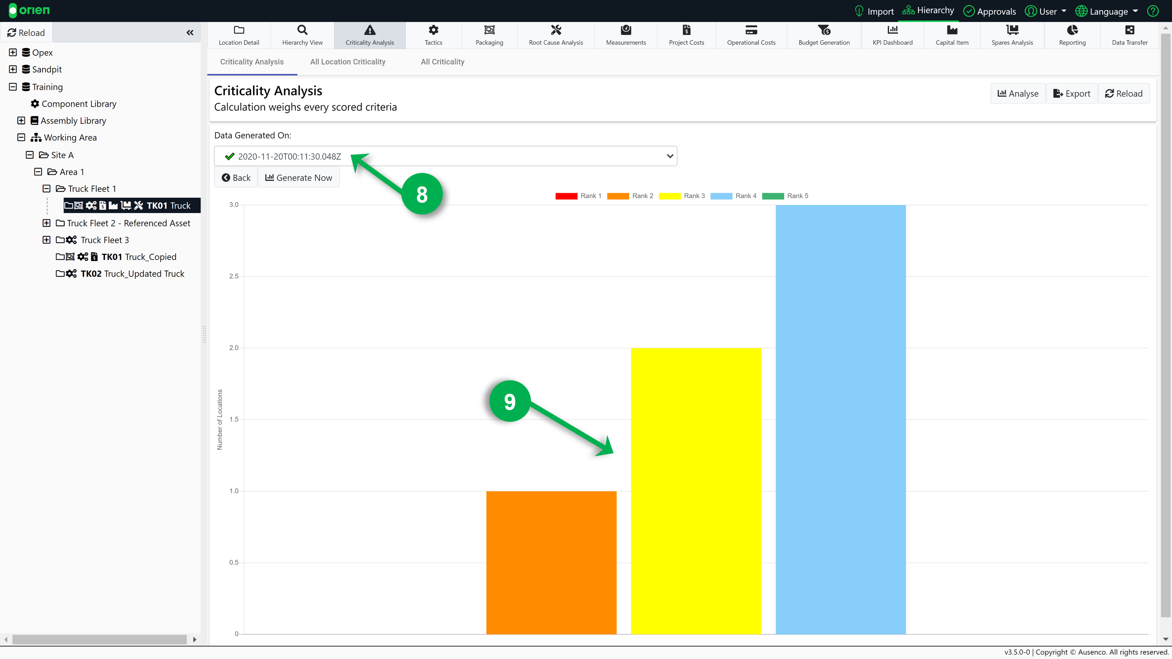Click the Generate Now button
The height and width of the screenshot is (659, 1172).
click(298, 178)
